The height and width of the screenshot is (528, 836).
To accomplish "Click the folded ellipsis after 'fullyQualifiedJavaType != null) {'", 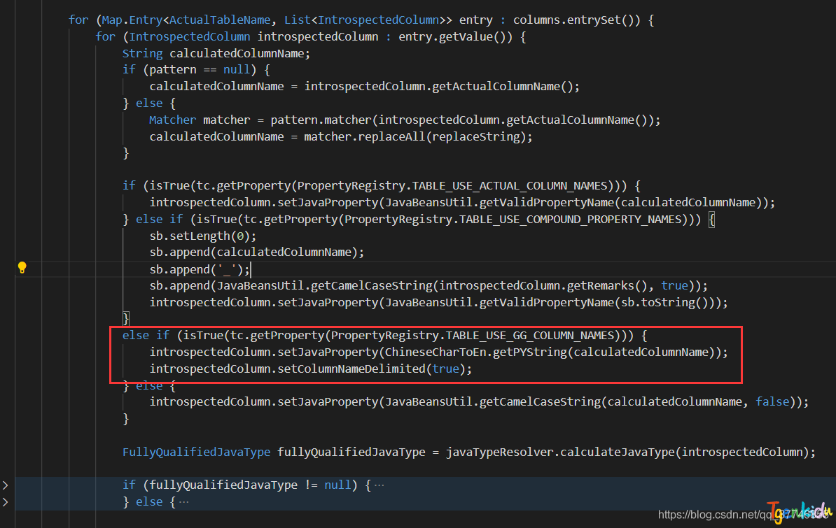I will 379,485.
